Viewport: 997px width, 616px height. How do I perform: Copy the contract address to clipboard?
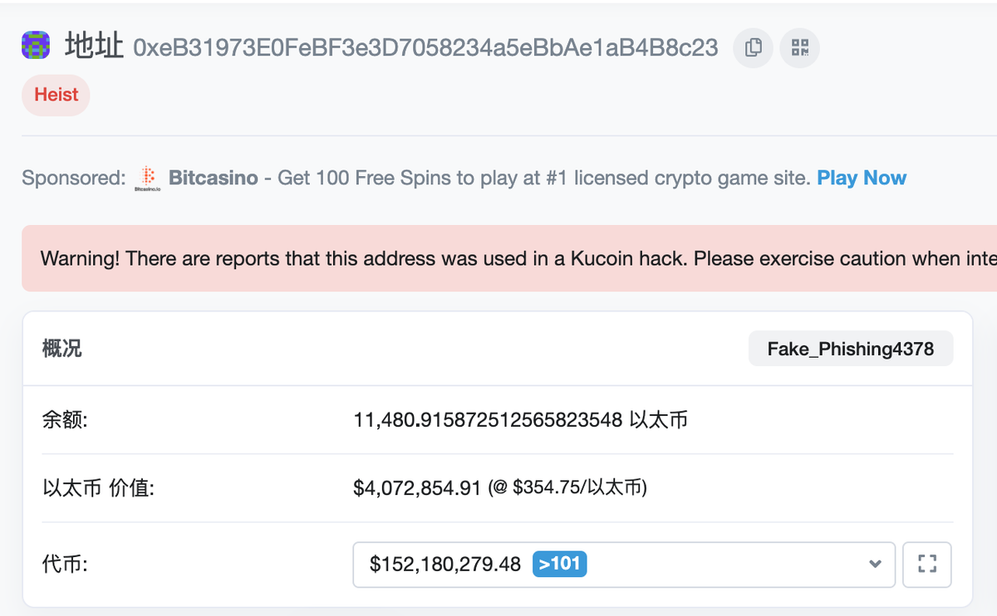pyautogui.click(x=753, y=47)
